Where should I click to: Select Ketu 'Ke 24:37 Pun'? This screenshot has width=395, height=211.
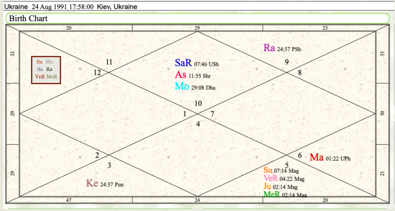(105, 184)
